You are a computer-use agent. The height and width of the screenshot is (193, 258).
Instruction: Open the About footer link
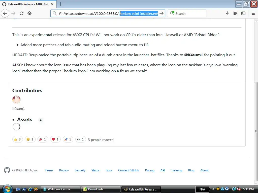tap(204, 170)
